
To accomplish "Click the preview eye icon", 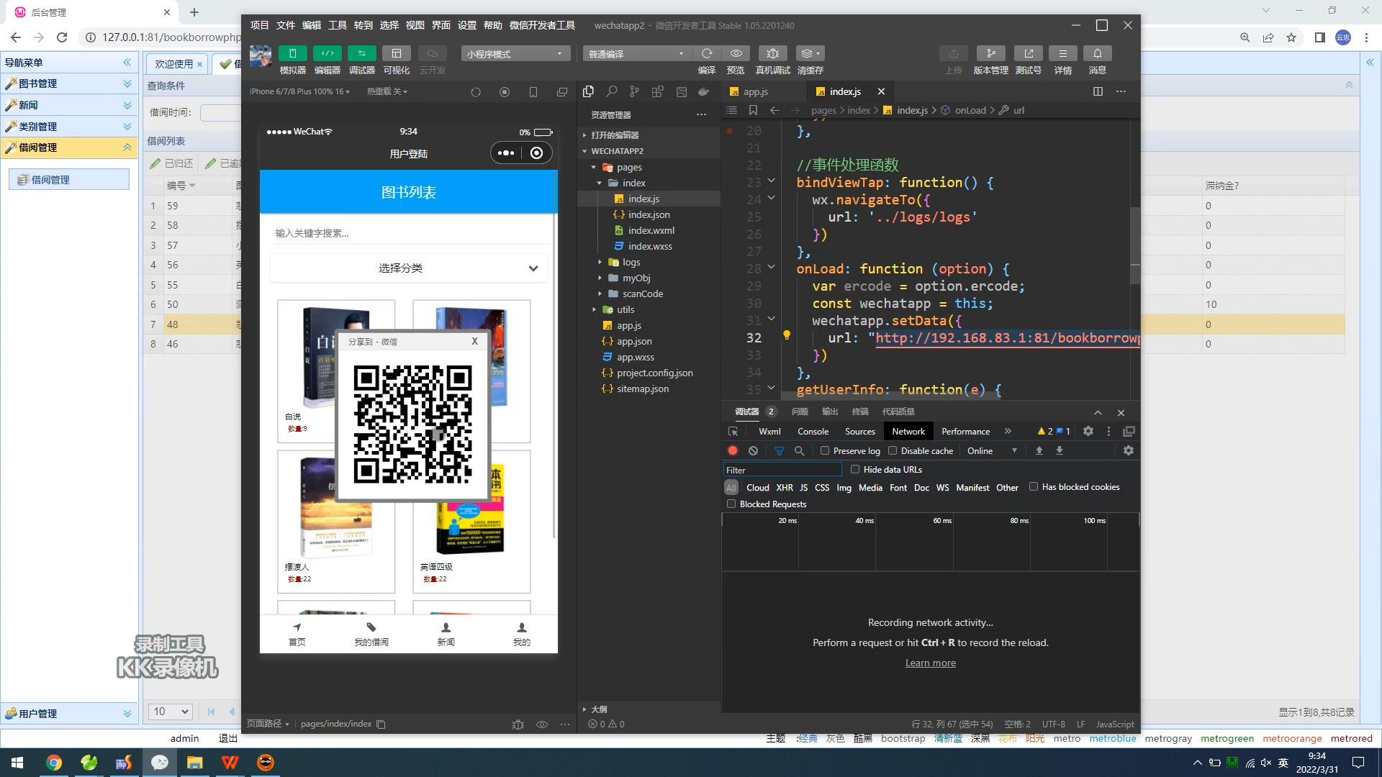I will click(736, 53).
